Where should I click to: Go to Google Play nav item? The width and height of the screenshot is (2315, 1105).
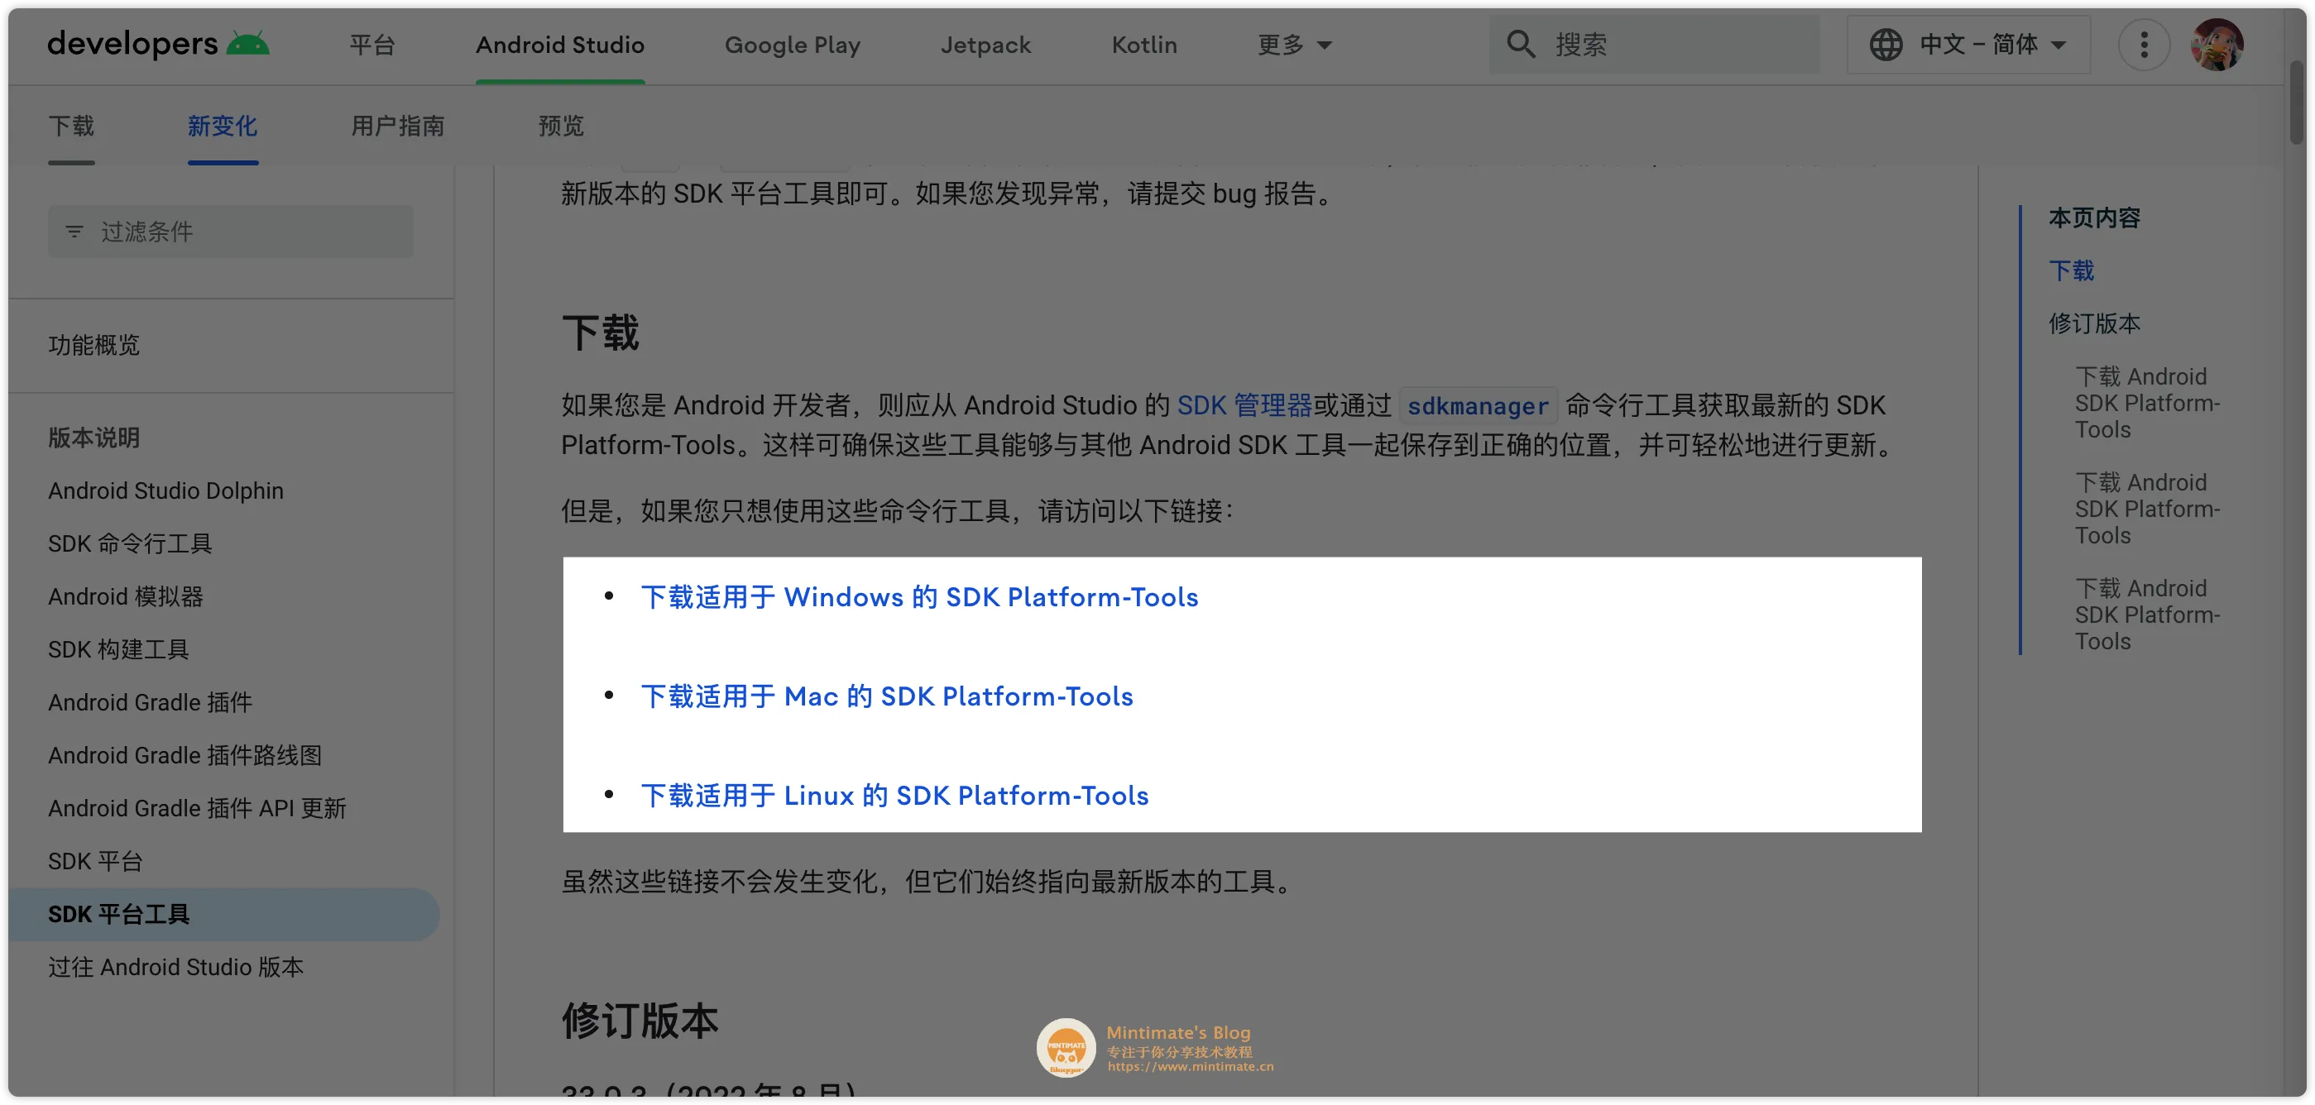pyautogui.click(x=793, y=44)
